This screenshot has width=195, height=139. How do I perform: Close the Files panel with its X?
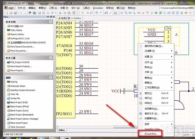coord(54,17)
